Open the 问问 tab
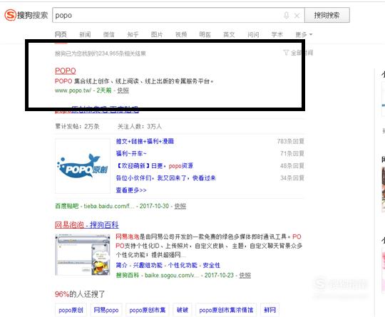Viewport: 385px width, 317px height. click(x=253, y=34)
